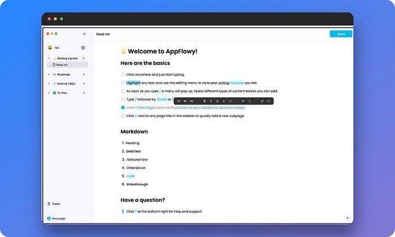Apply Heading 2 from floating toolbar
395x237 pixels.
click(185, 101)
